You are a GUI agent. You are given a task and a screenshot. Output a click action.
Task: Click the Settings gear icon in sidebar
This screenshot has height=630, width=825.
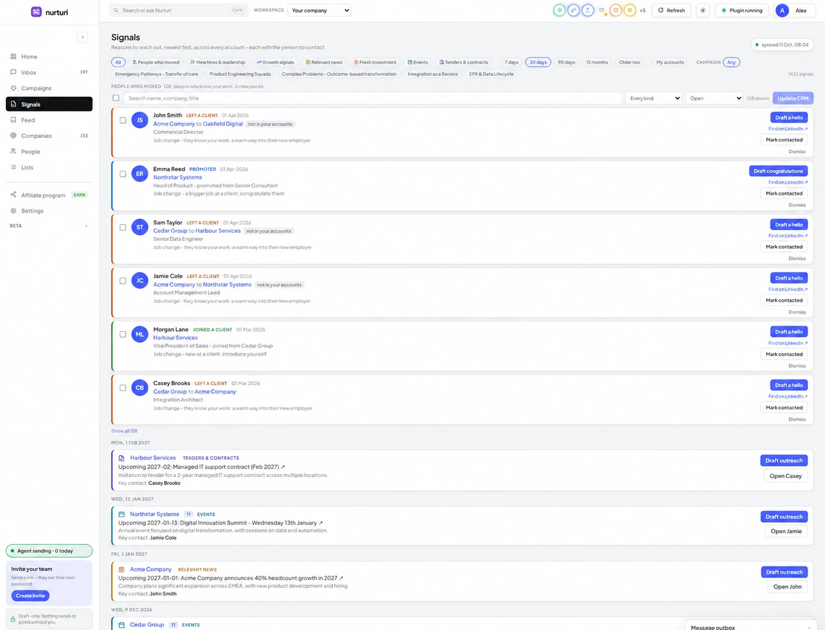[x=13, y=211]
